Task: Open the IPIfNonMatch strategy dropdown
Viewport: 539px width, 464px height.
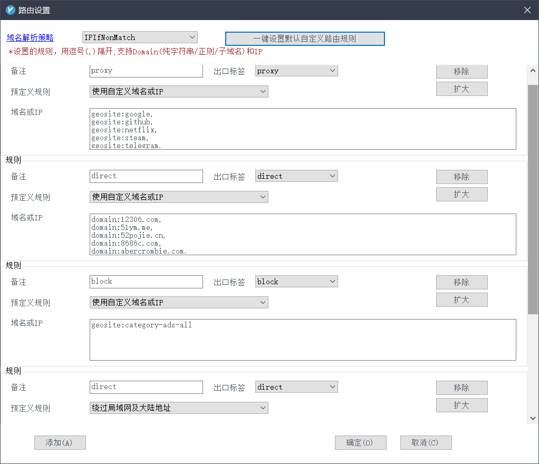Action: click(139, 37)
